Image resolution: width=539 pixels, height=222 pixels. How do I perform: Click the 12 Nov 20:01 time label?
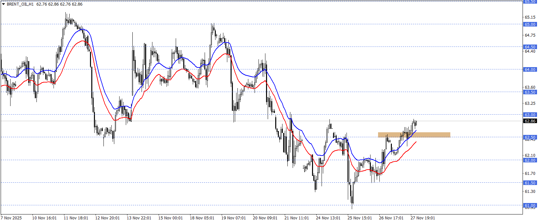click(x=107, y=218)
